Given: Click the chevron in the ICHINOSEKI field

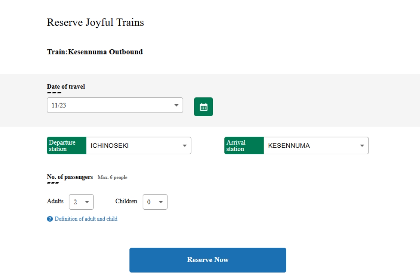Looking at the screenshot, I should tap(185, 145).
